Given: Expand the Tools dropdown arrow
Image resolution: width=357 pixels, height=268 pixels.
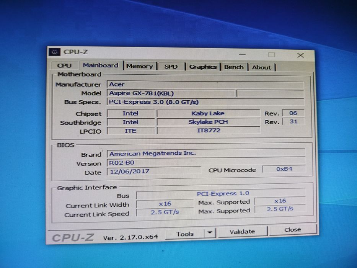Looking at the screenshot, I should (x=210, y=233).
